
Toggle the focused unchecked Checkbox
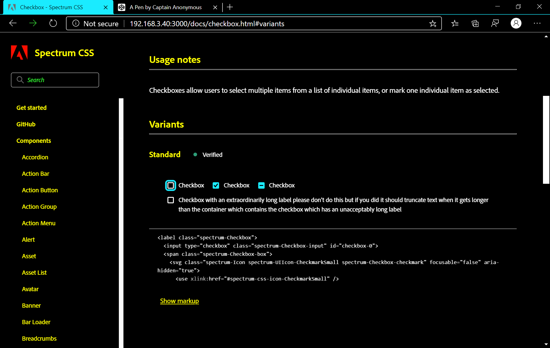tap(171, 185)
